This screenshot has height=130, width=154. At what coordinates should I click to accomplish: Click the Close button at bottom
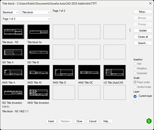79,121
